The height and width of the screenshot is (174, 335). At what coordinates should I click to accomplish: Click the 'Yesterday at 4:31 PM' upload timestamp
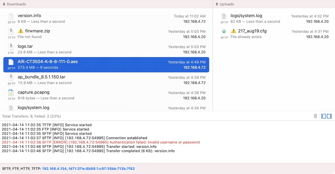click(310, 32)
